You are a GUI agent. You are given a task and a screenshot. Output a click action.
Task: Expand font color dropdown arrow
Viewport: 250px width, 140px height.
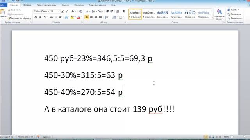point(82,17)
